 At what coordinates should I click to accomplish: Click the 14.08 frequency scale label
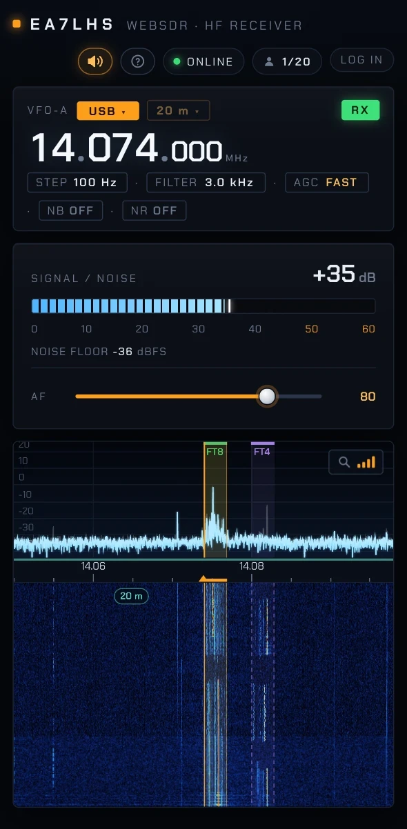[252, 566]
